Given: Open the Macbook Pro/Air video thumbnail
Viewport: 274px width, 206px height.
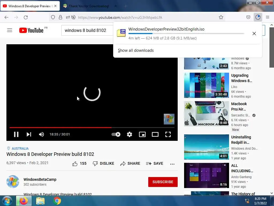Looking at the screenshot, I should [206, 114].
